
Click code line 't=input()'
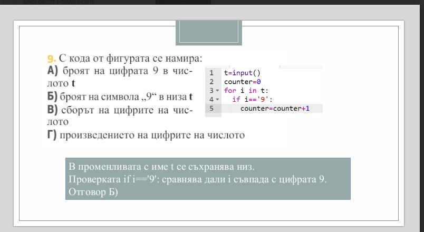click(x=242, y=73)
